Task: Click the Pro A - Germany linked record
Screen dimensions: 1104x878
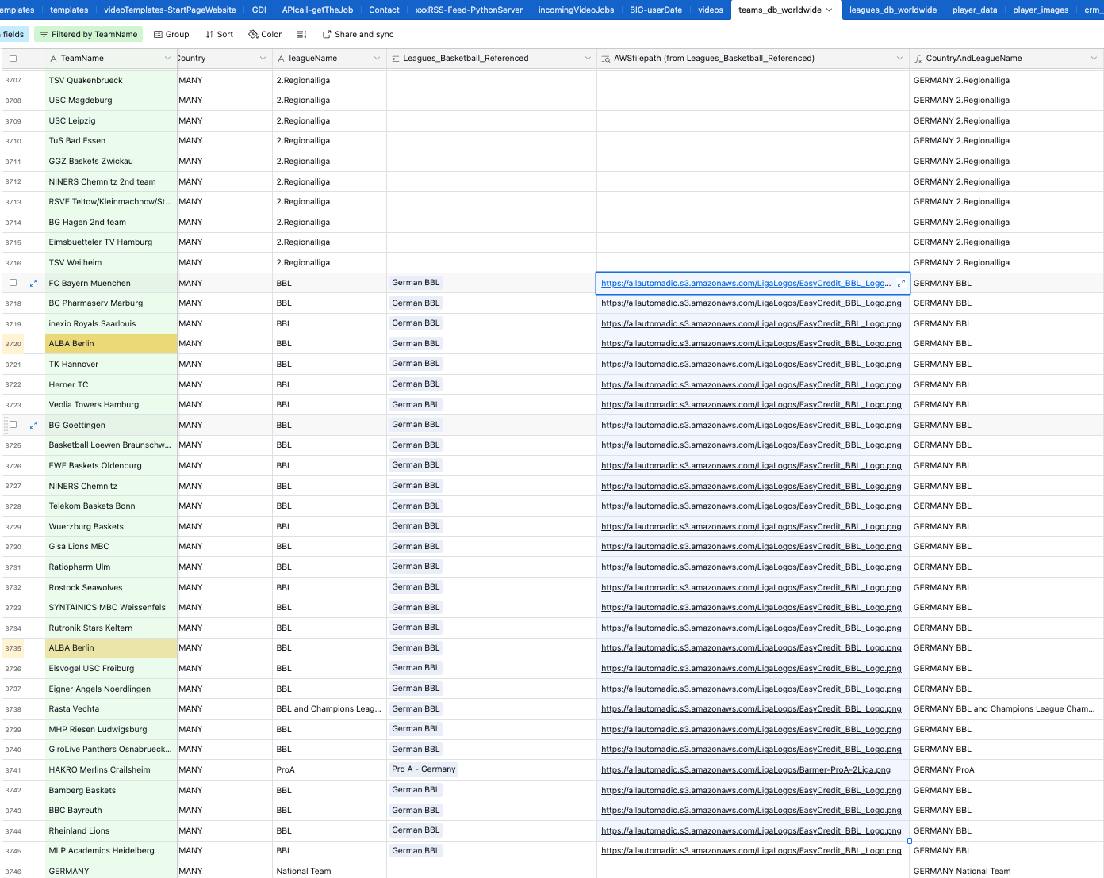Action: pos(424,769)
